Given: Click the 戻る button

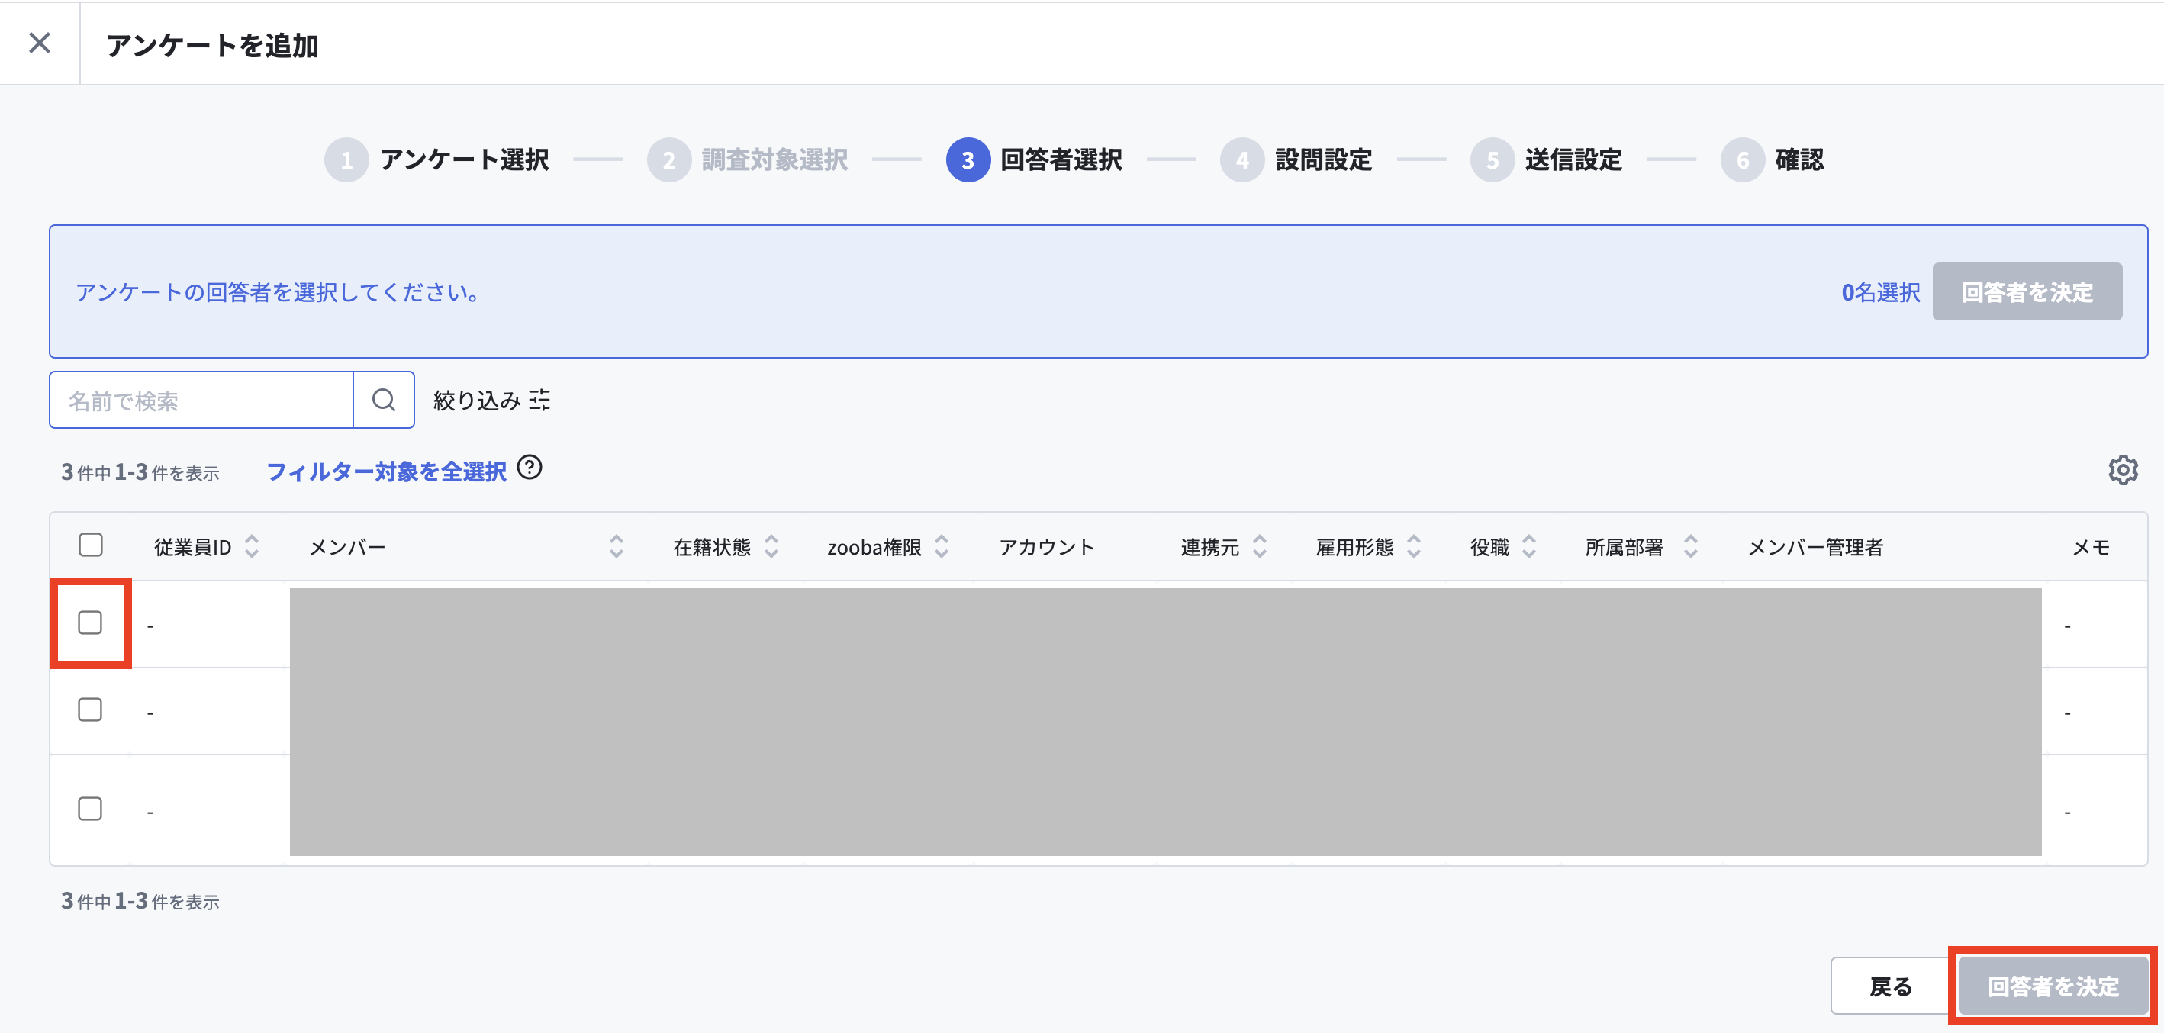Looking at the screenshot, I should point(1890,986).
